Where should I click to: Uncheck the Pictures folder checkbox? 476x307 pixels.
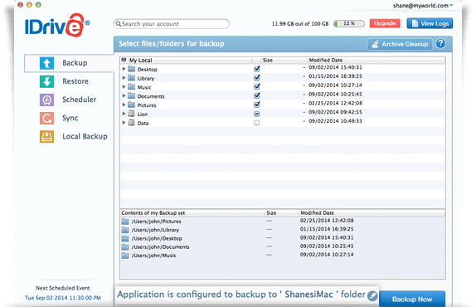257,105
